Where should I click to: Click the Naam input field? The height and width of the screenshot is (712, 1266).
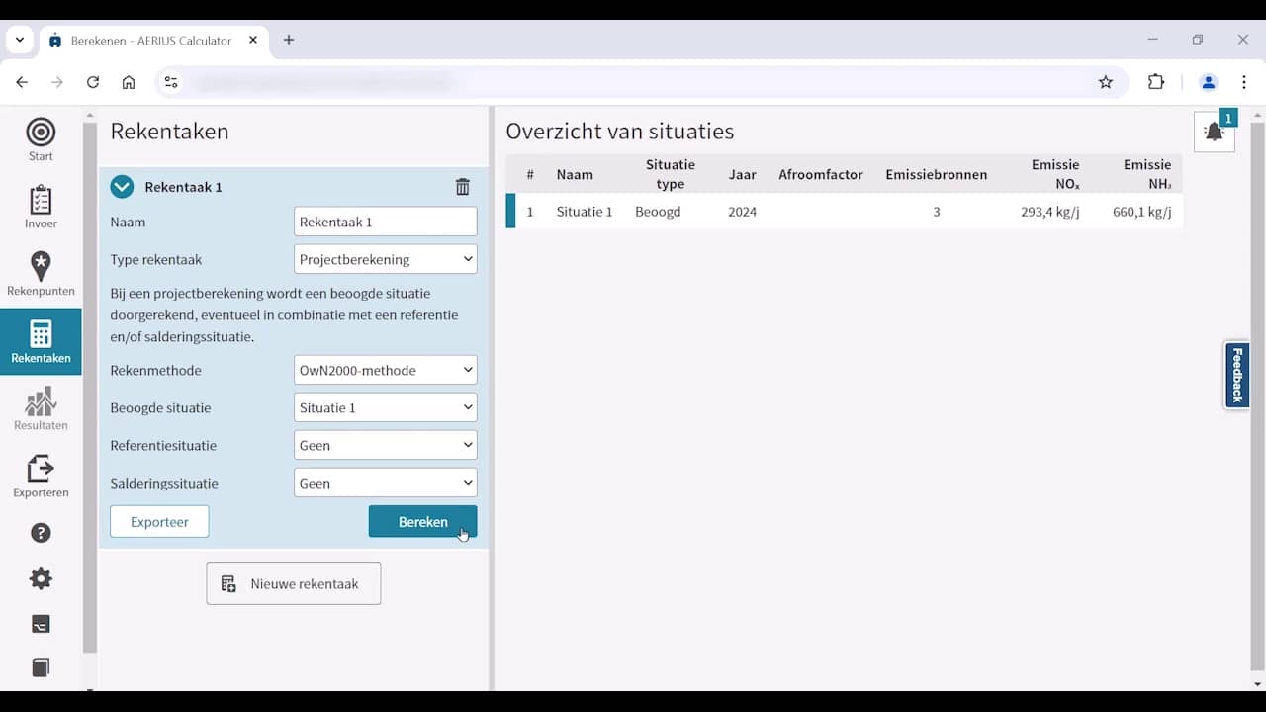386,222
